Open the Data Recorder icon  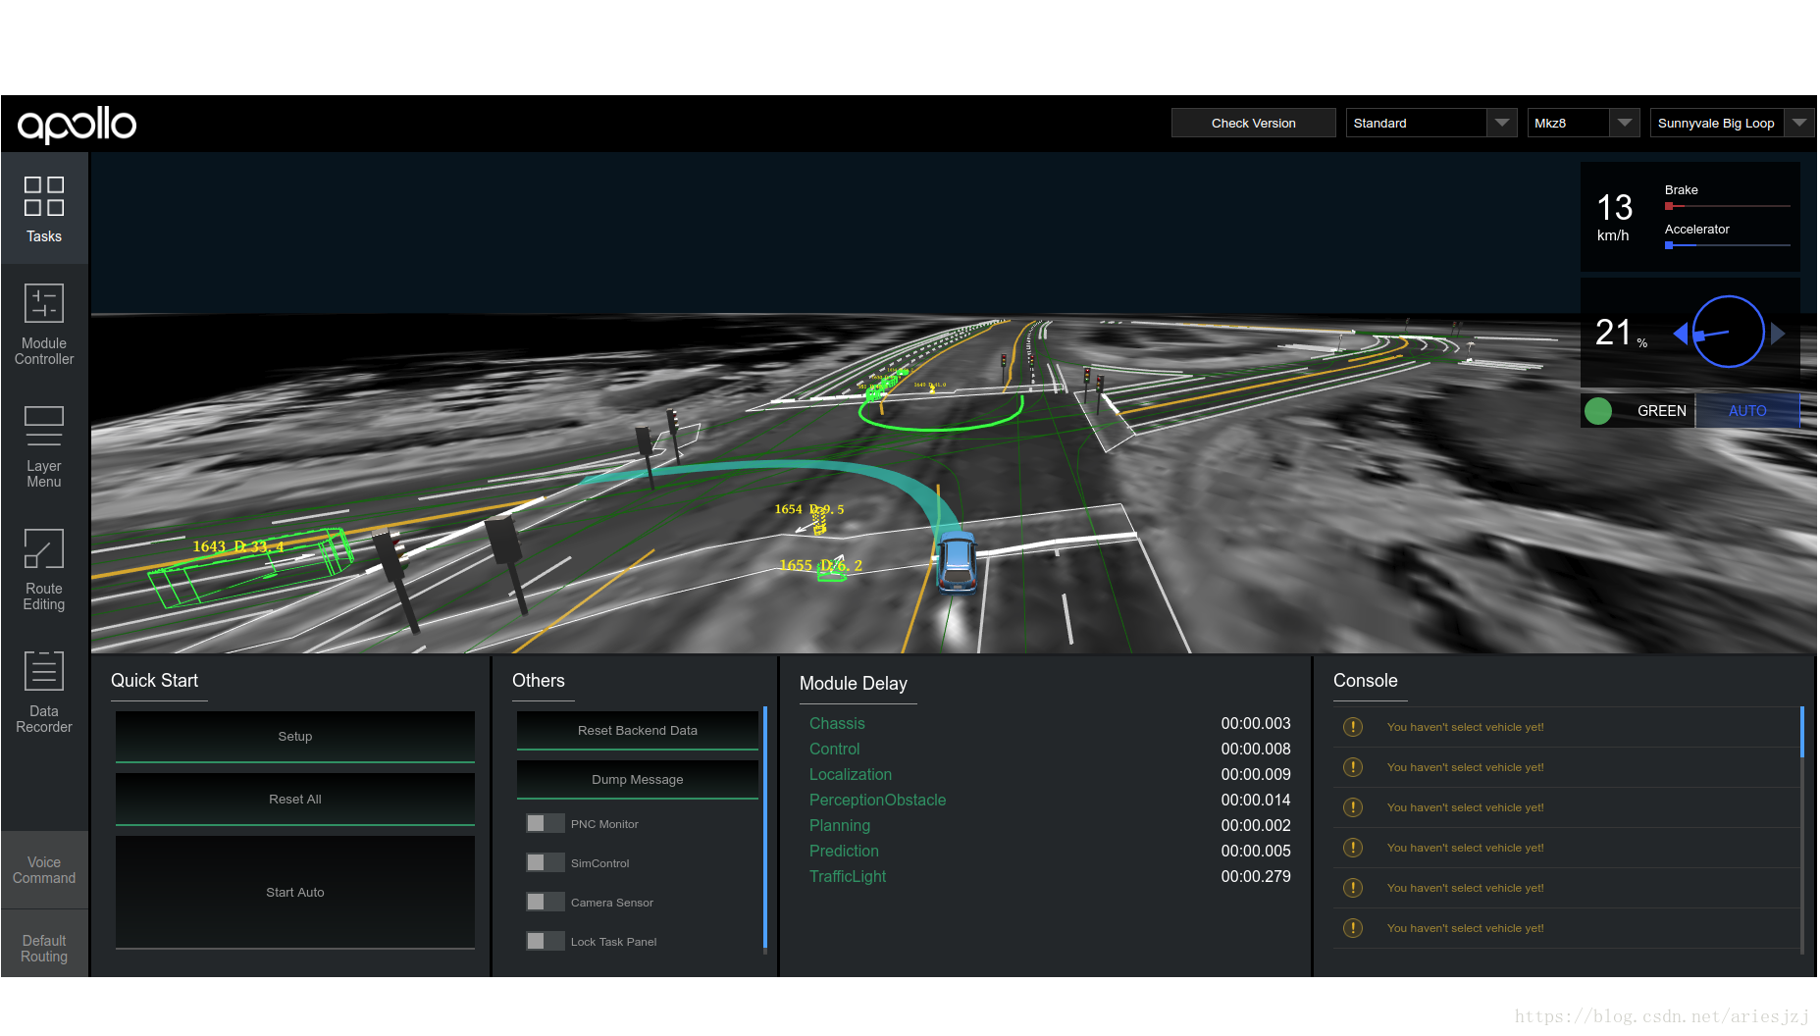coord(44,671)
